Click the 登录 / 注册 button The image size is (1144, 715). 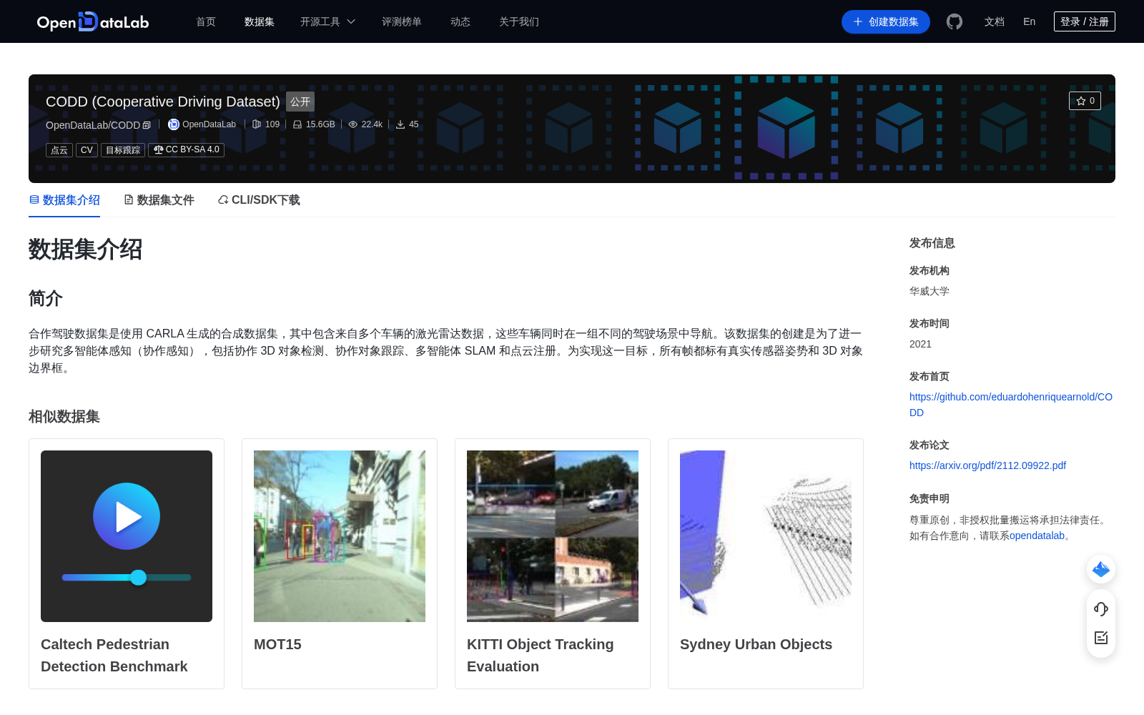1085,21
